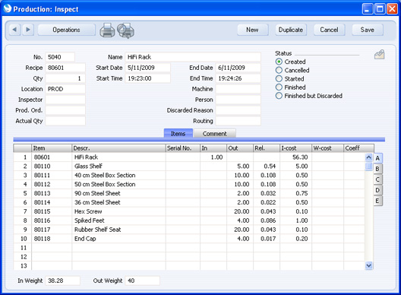
Task: Click the Duplicate button
Action: click(x=291, y=30)
